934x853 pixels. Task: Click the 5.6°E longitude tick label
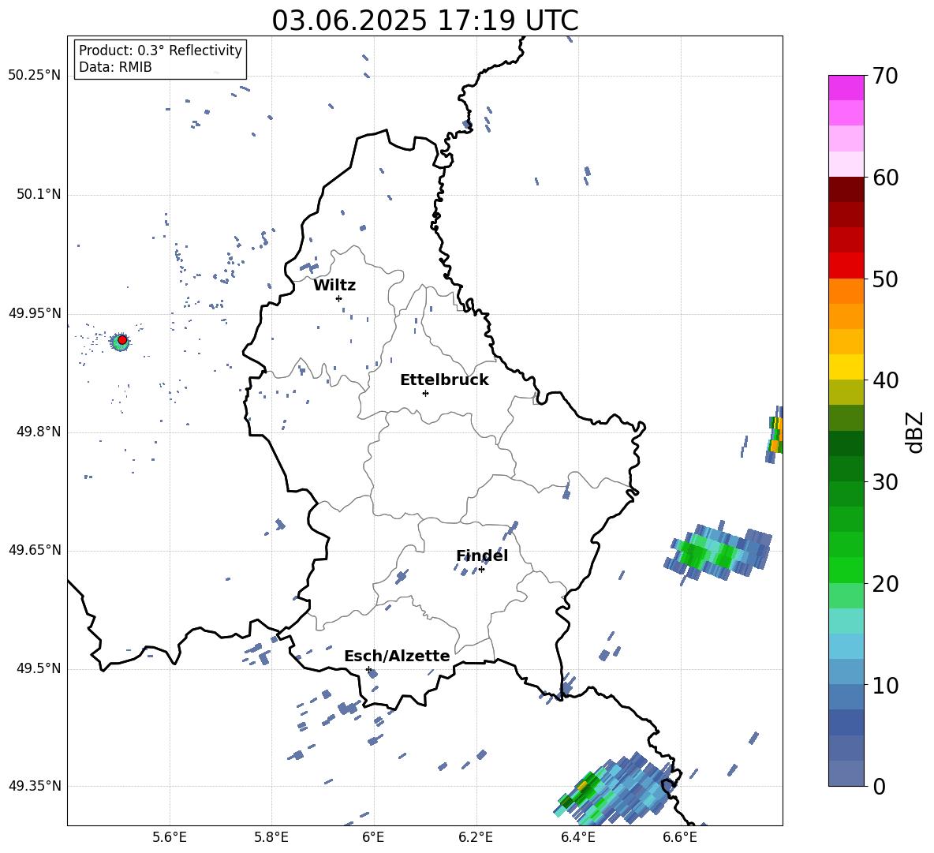pos(170,837)
